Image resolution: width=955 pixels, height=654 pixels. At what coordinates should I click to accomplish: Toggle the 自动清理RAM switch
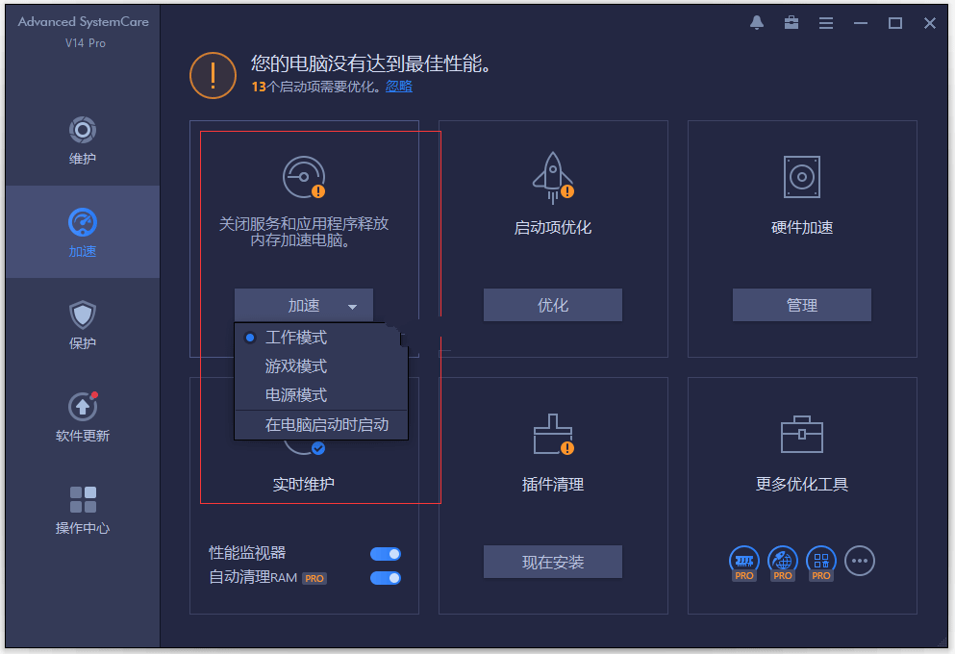coord(386,577)
